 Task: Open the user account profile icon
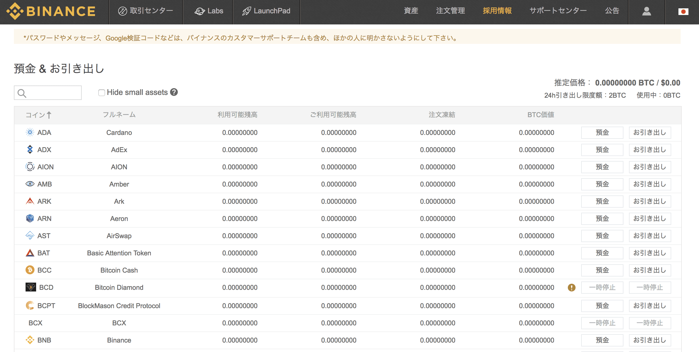(x=646, y=11)
